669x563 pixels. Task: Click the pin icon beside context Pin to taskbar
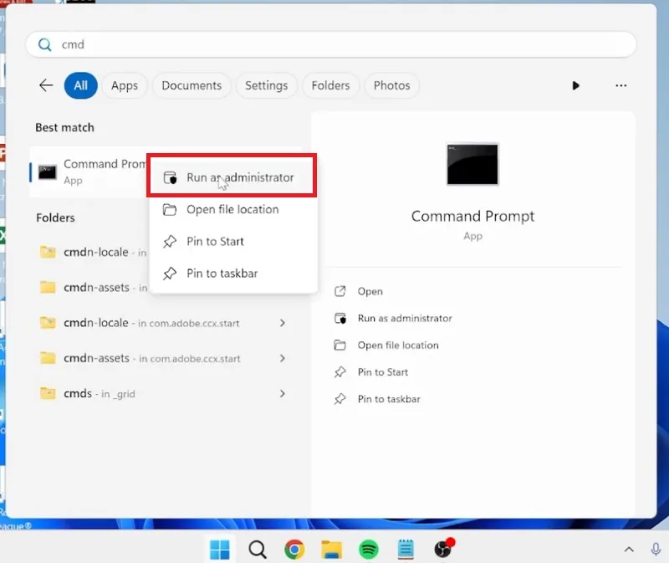(x=170, y=274)
